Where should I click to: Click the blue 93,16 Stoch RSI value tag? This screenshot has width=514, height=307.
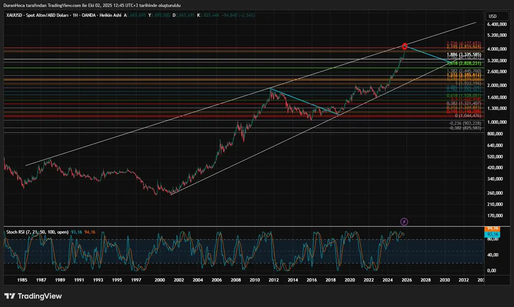point(492,234)
